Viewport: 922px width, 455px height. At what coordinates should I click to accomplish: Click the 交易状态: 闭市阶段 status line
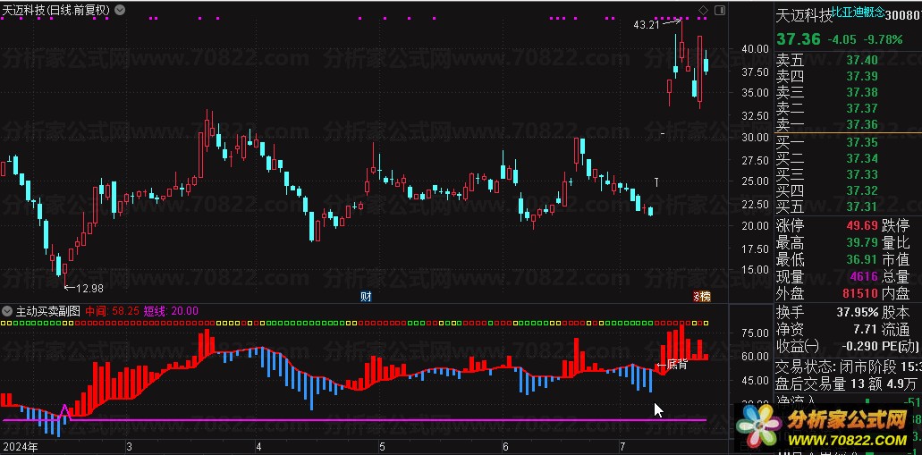click(x=849, y=367)
